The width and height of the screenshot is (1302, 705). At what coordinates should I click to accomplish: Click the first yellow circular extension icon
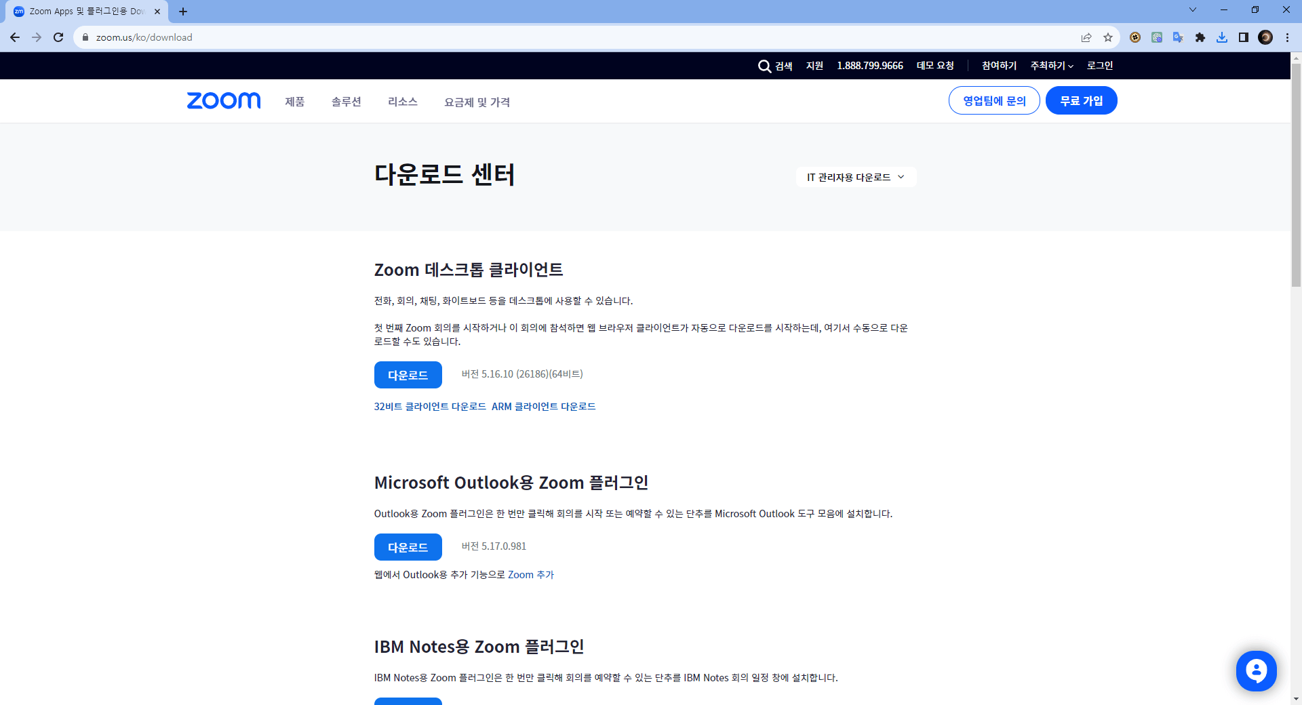point(1135,37)
